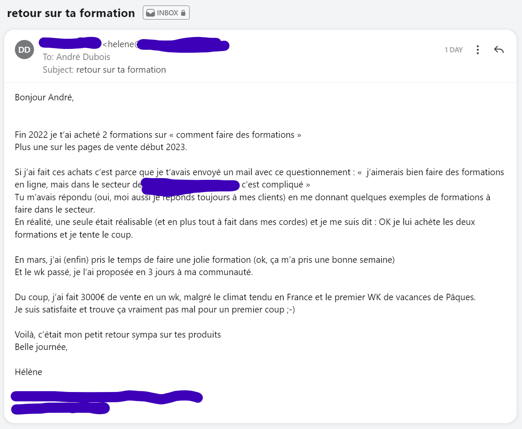The height and width of the screenshot is (429, 522).
Task: Click the line starting with "Fin 2022"
Action: [158, 135]
